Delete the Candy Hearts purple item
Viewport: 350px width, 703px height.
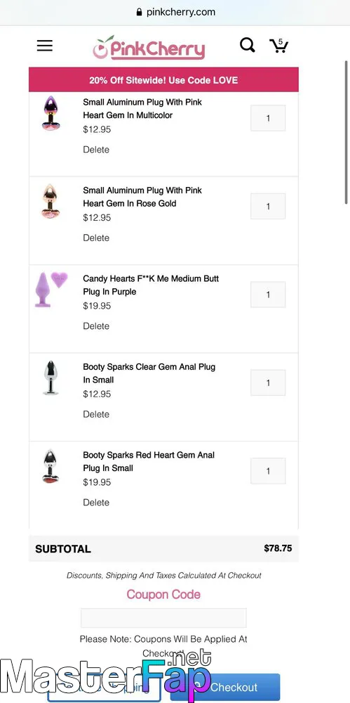96,326
